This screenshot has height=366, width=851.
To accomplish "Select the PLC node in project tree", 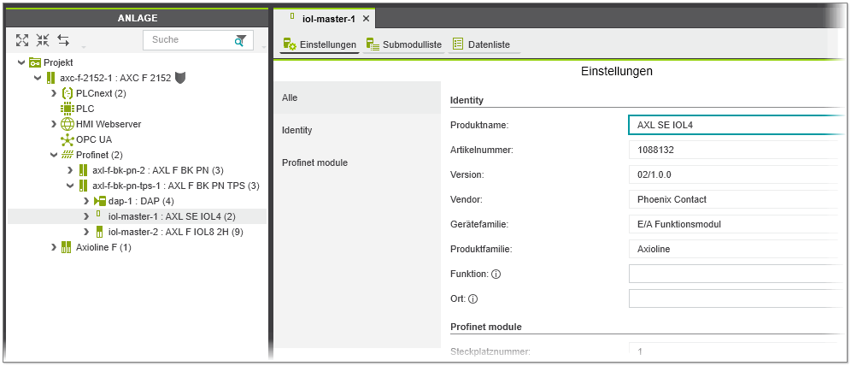I will (85, 109).
